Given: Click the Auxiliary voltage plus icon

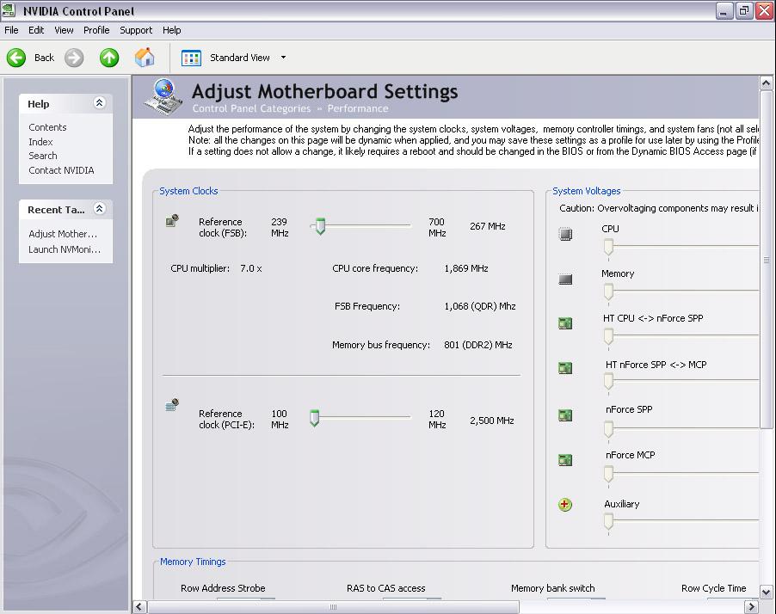Looking at the screenshot, I should (564, 505).
